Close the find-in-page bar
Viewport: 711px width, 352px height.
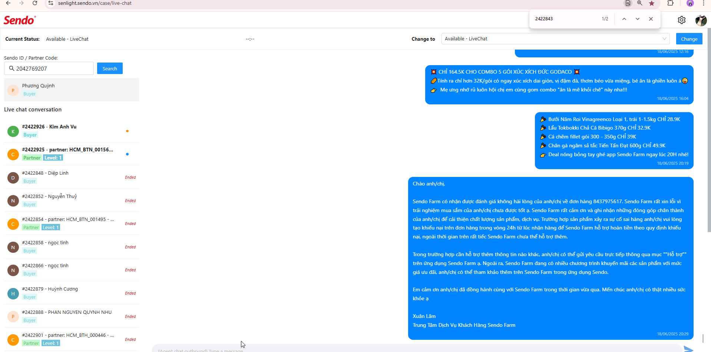pyautogui.click(x=651, y=19)
